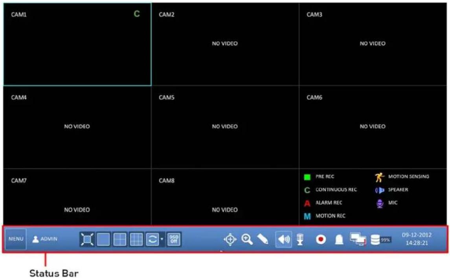Select the CAM8 channel pane

click(225, 197)
